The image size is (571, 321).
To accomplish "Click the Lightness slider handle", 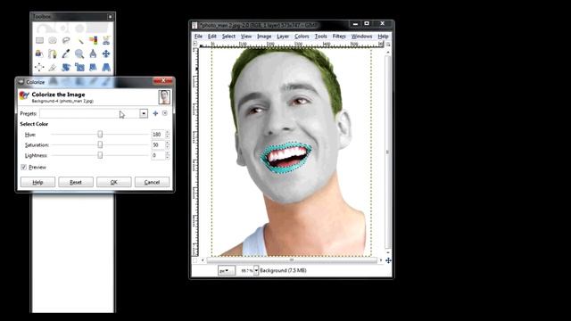I will coord(100,155).
